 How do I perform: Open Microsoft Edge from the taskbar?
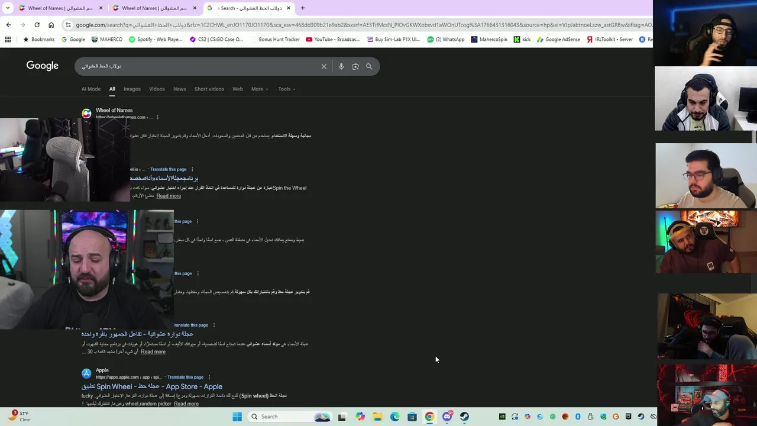point(394,417)
